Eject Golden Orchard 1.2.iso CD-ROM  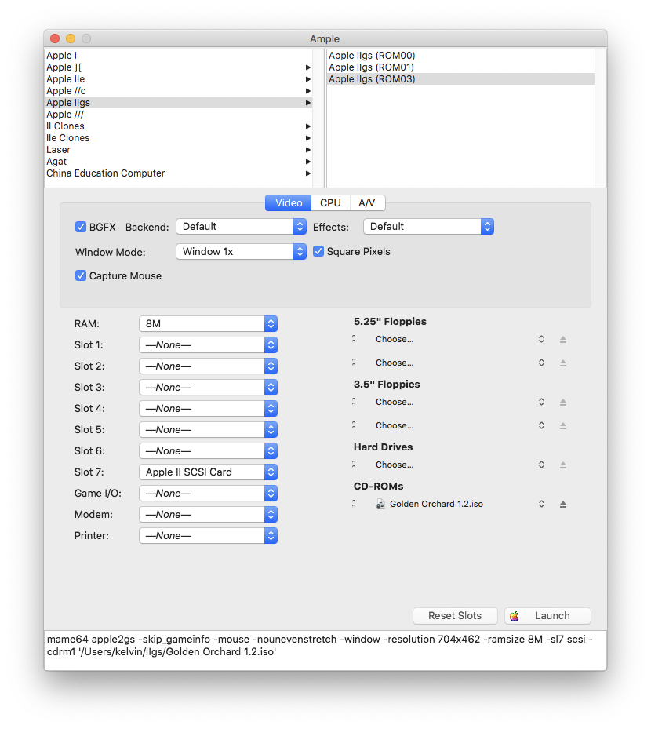[562, 504]
